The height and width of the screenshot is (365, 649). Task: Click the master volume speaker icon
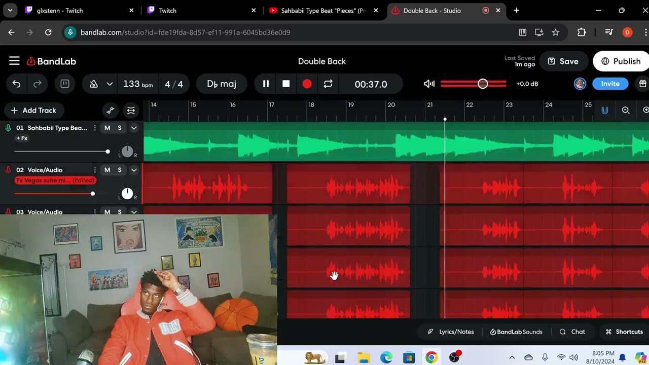click(429, 84)
